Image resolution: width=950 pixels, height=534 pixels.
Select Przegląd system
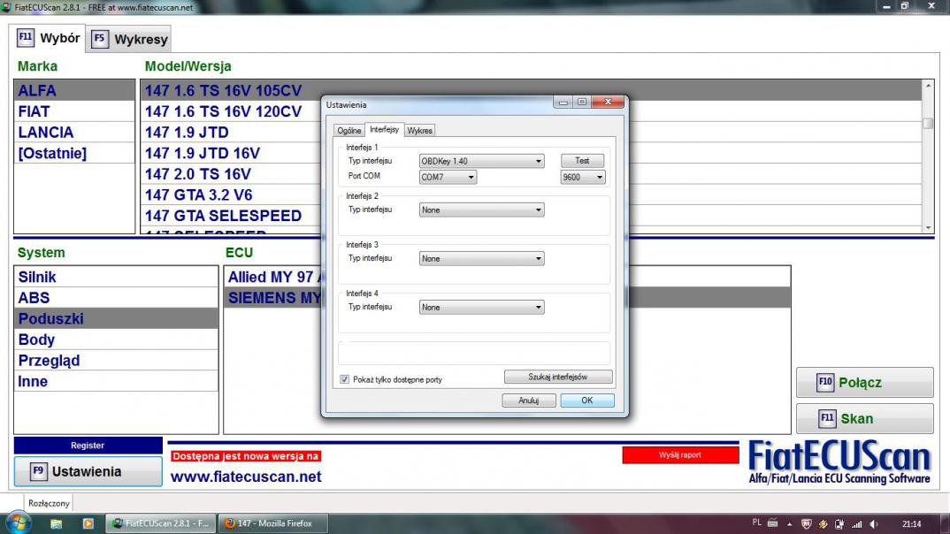[x=116, y=360]
